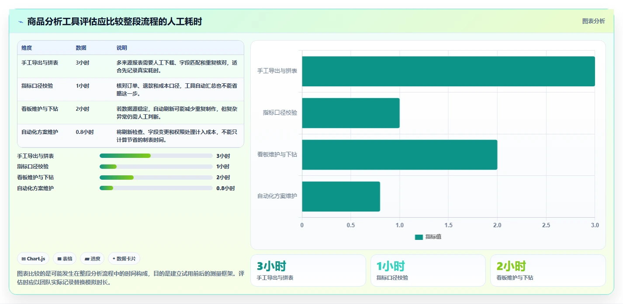Viewport: 623px width, 304px height.
Task: Open the 3小时 手工导出与拼表 data card
Action: click(x=308, y=270)
